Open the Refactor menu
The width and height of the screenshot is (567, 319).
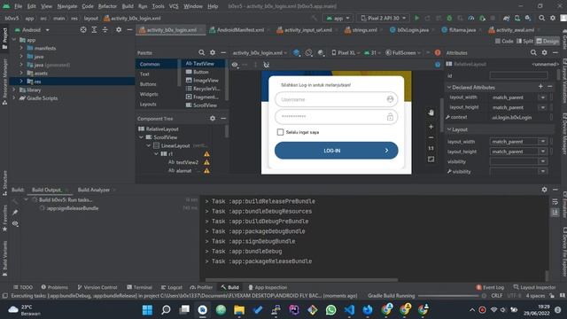point(107,6)
